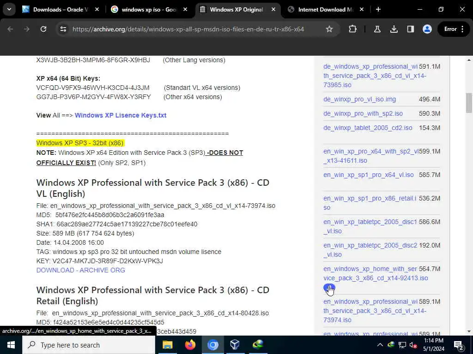This screenshot has height=354, width=473.
Task: Select the VCFQD-V9FX9 x64 key text
Action: (x=92, y=88)
